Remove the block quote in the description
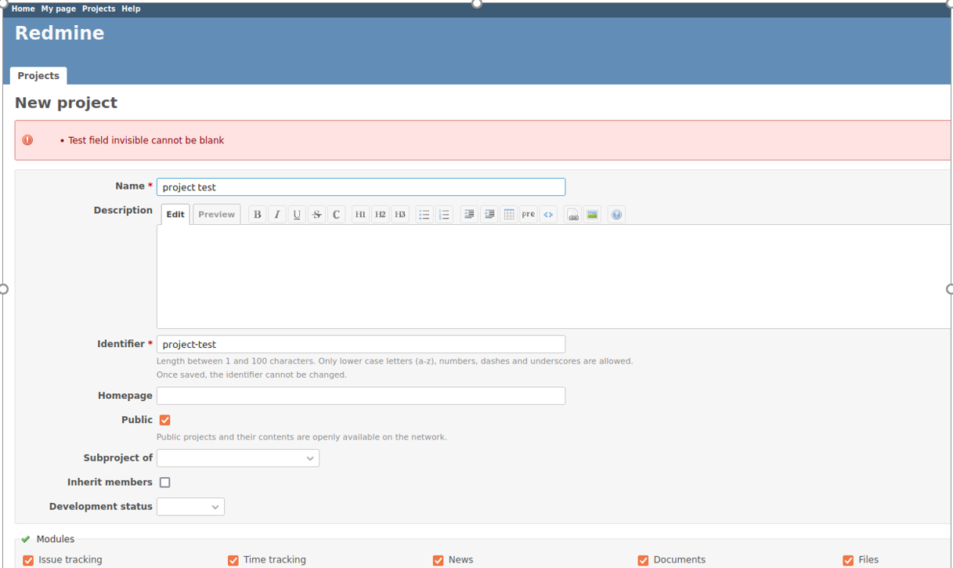 coord(489,215)
